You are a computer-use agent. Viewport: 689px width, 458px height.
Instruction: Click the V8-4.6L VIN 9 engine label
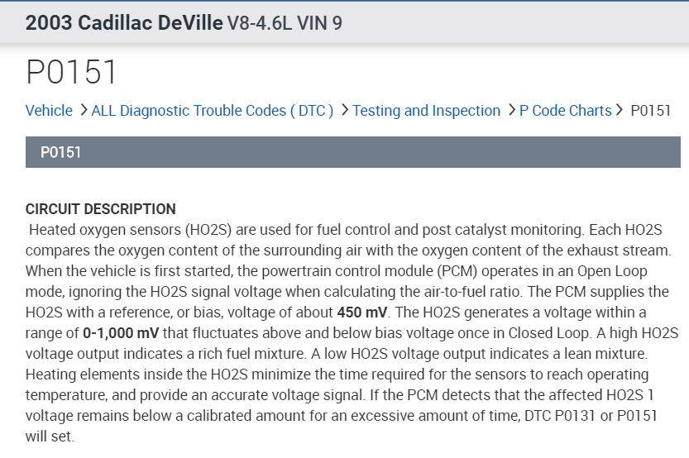285,23
